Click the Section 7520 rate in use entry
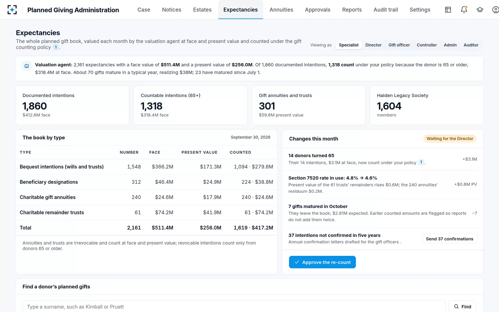 (x=383, y=184)
